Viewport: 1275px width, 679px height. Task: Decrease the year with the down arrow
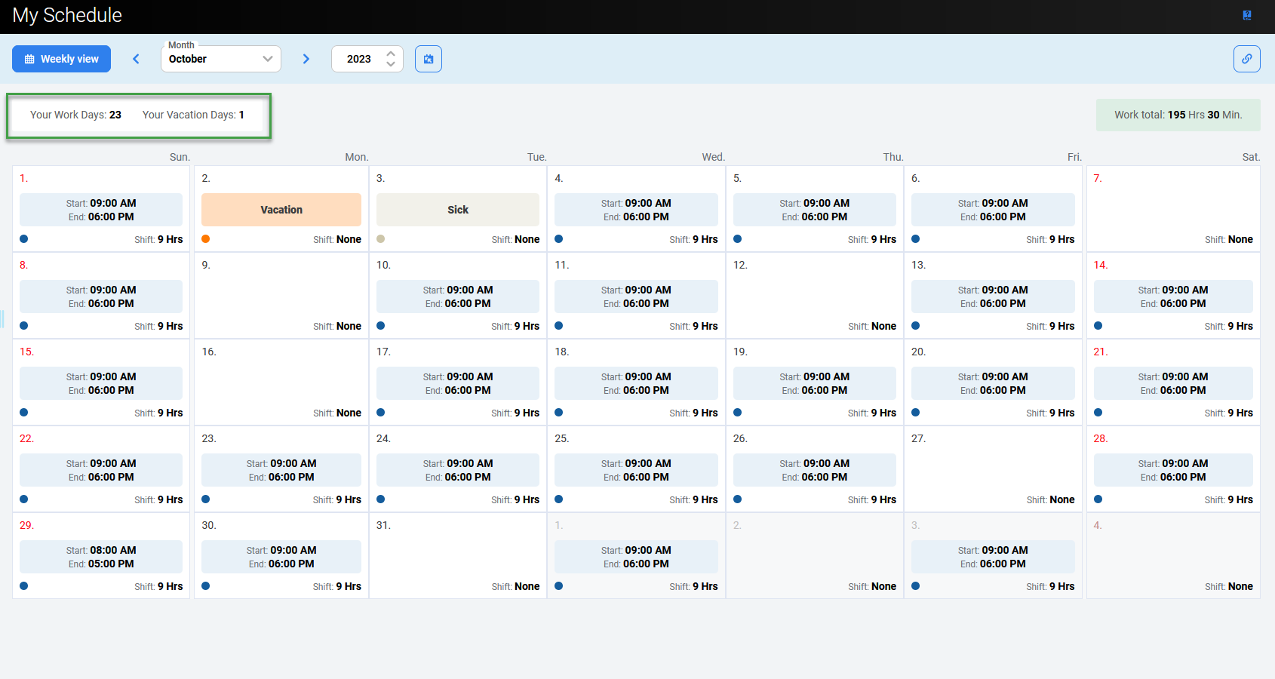coord(391,64)
